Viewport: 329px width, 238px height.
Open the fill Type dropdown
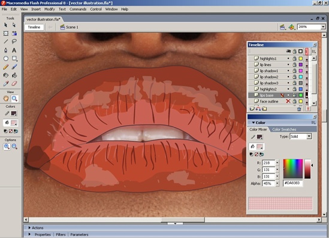click(309, 137)
